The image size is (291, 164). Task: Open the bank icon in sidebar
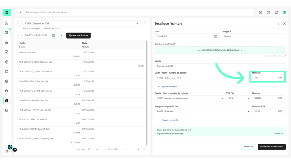7,91
